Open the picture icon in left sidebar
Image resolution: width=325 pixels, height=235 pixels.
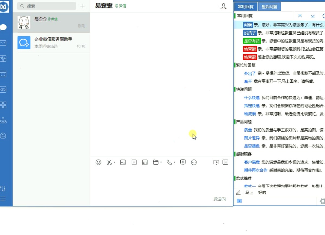point(3,89)
